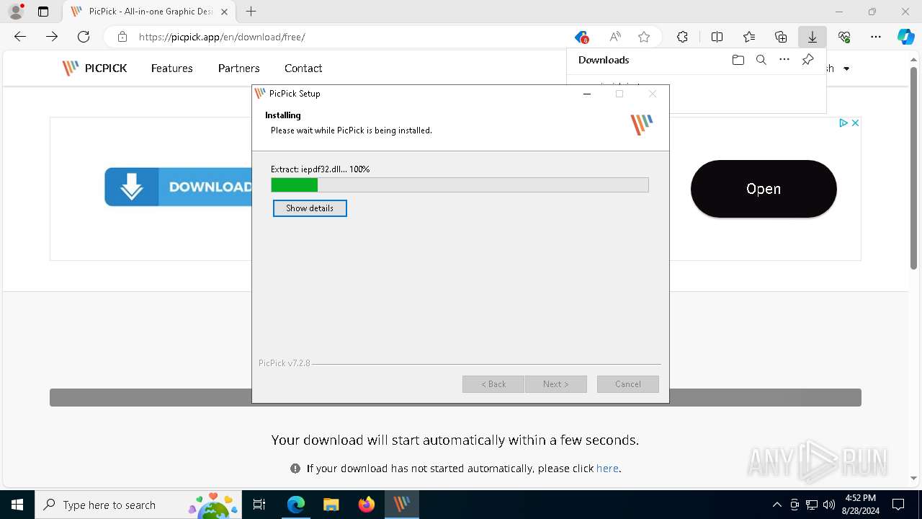This screenshot has width=922, height=519.
Task: Open Edge Settings and more menu
Action: click(876, 37)
